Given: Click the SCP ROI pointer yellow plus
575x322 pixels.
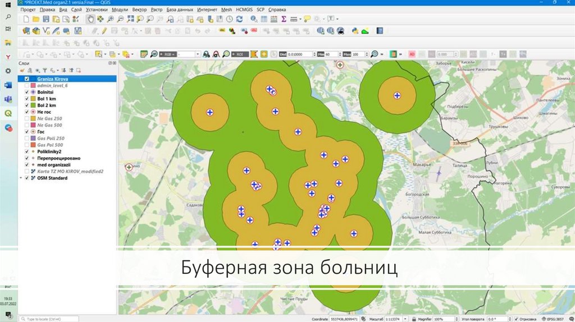Looking at the screenshot, I should coord(264,54).
